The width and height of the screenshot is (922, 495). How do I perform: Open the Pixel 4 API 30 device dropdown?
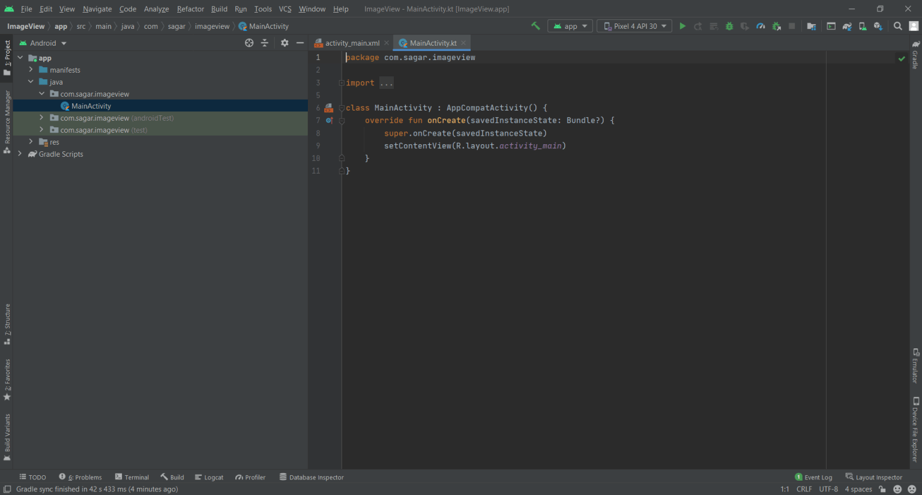634,26
